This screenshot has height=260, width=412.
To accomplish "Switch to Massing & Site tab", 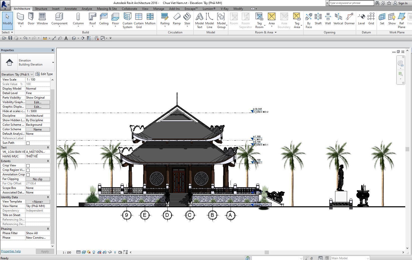I will tap(107, 9).
